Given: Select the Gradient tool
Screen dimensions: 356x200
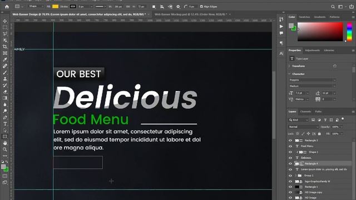Looking at the screenshot, I should 5,98.
